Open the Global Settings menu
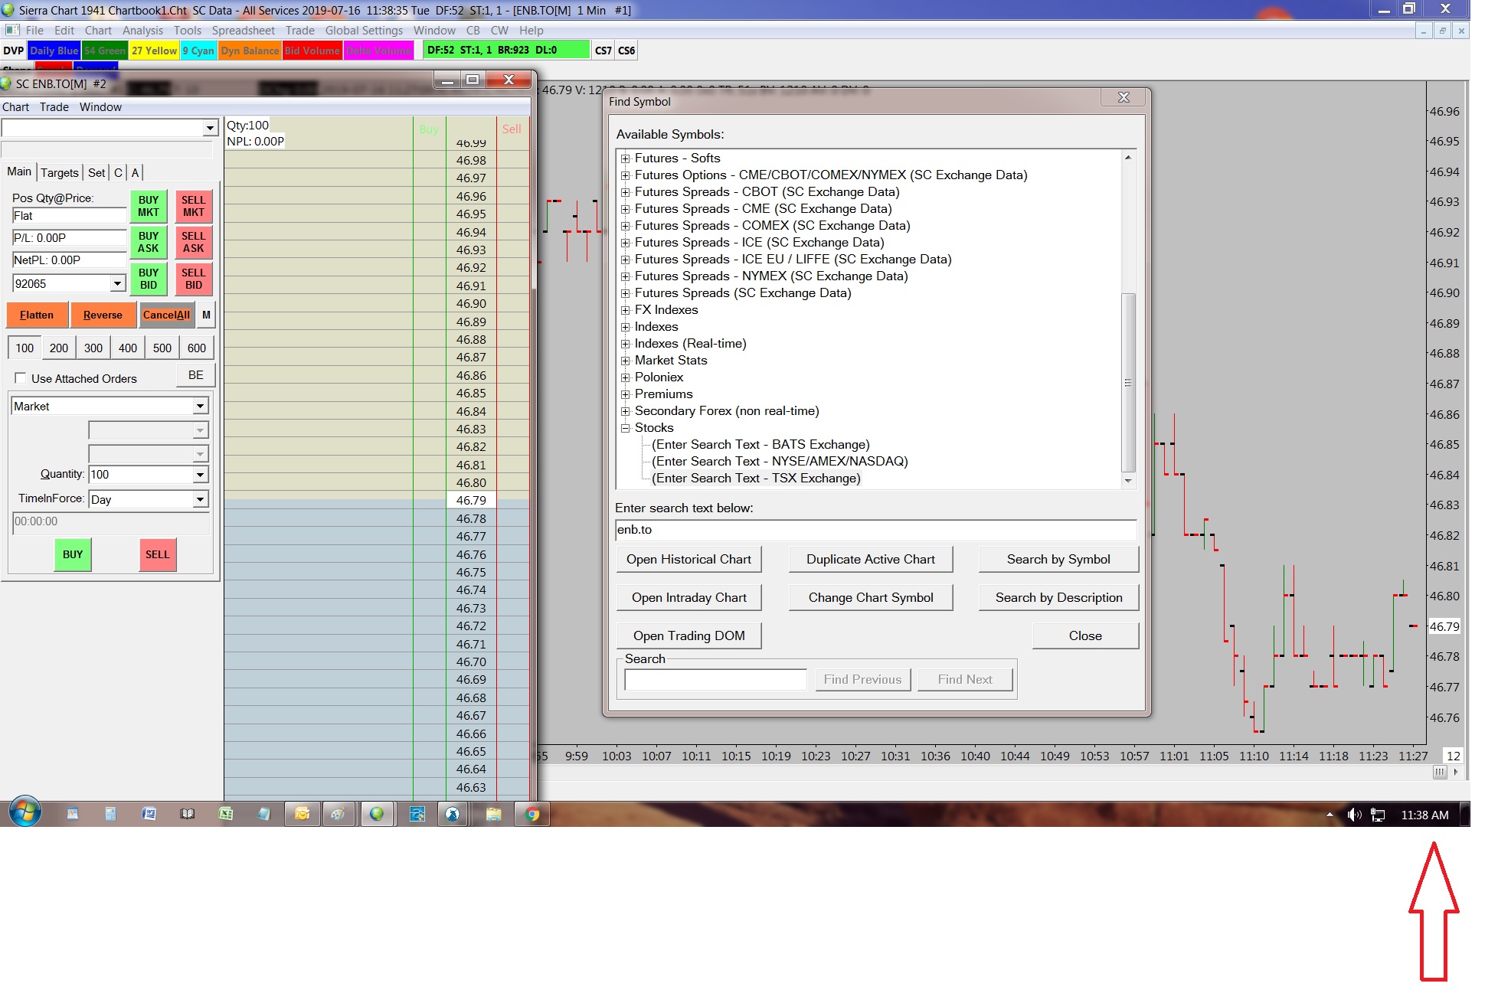Viewport: 1498px width, 1003px height. point(364,31)
